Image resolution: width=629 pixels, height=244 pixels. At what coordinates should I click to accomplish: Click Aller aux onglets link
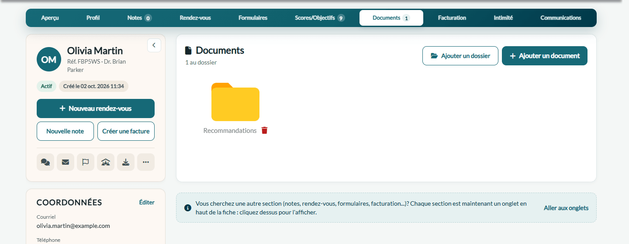pos(566,208)
